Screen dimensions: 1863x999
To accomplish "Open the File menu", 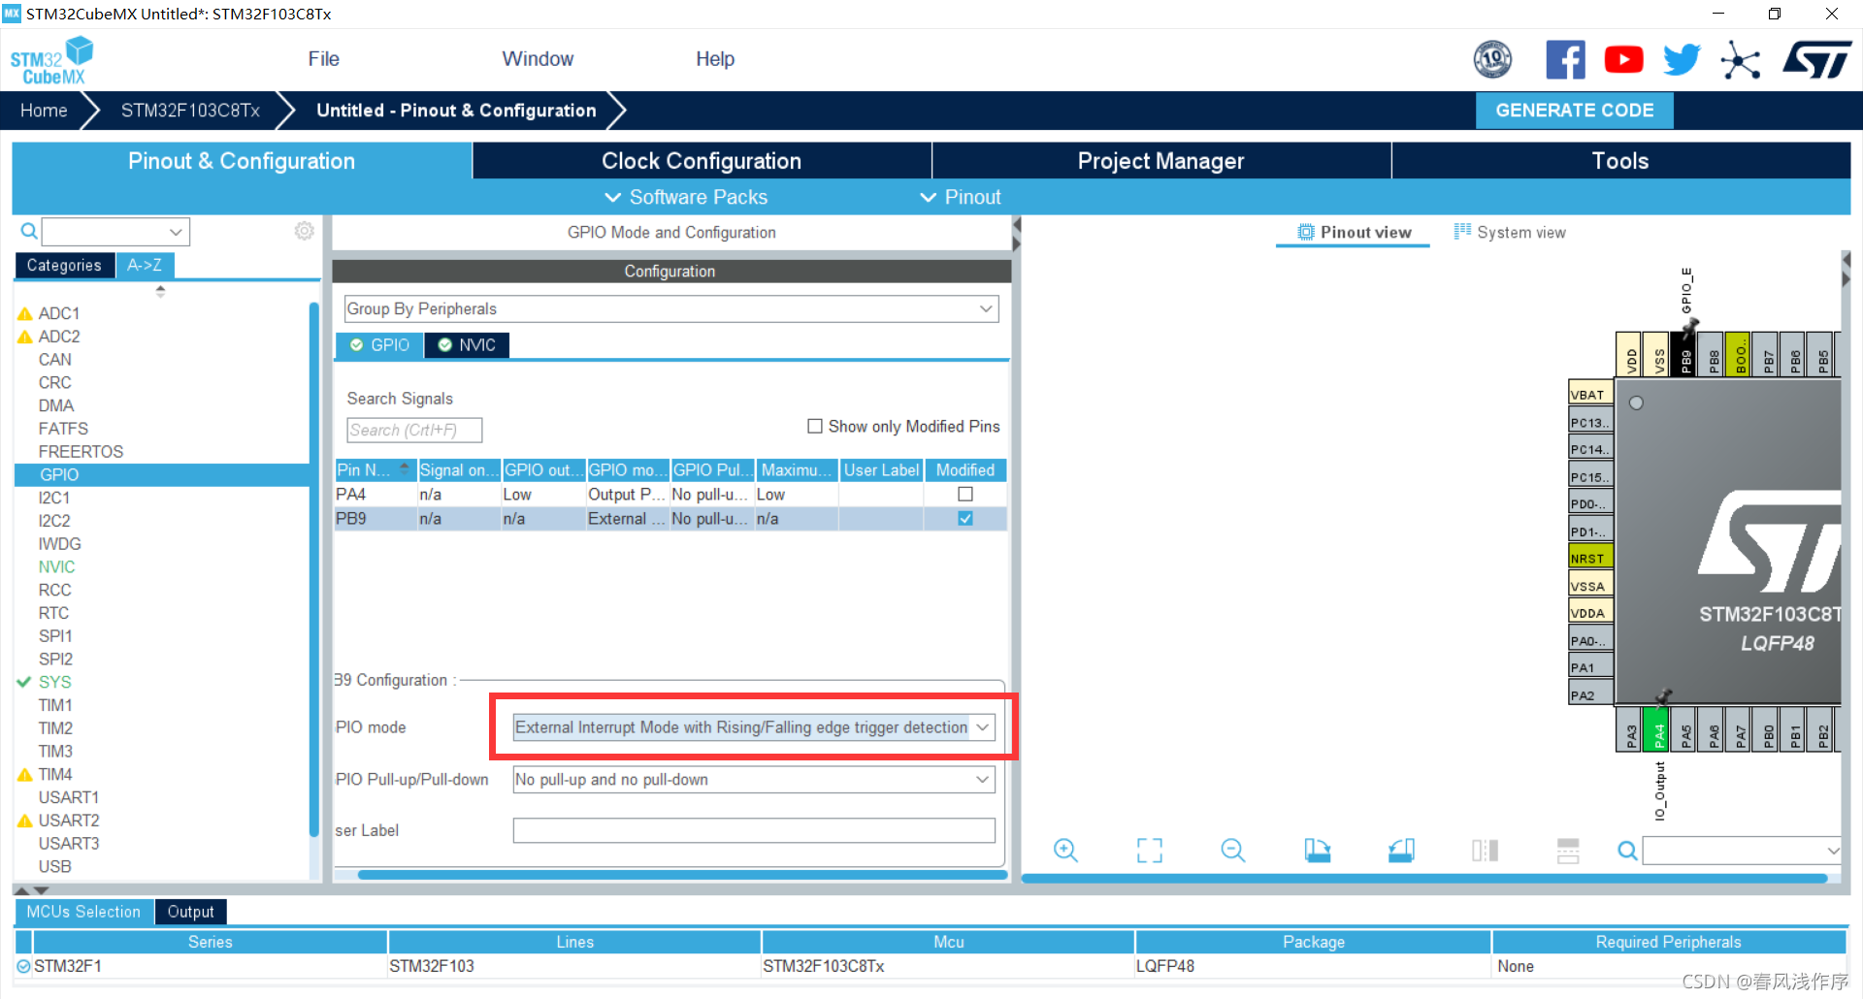I will tap(323, 59).
